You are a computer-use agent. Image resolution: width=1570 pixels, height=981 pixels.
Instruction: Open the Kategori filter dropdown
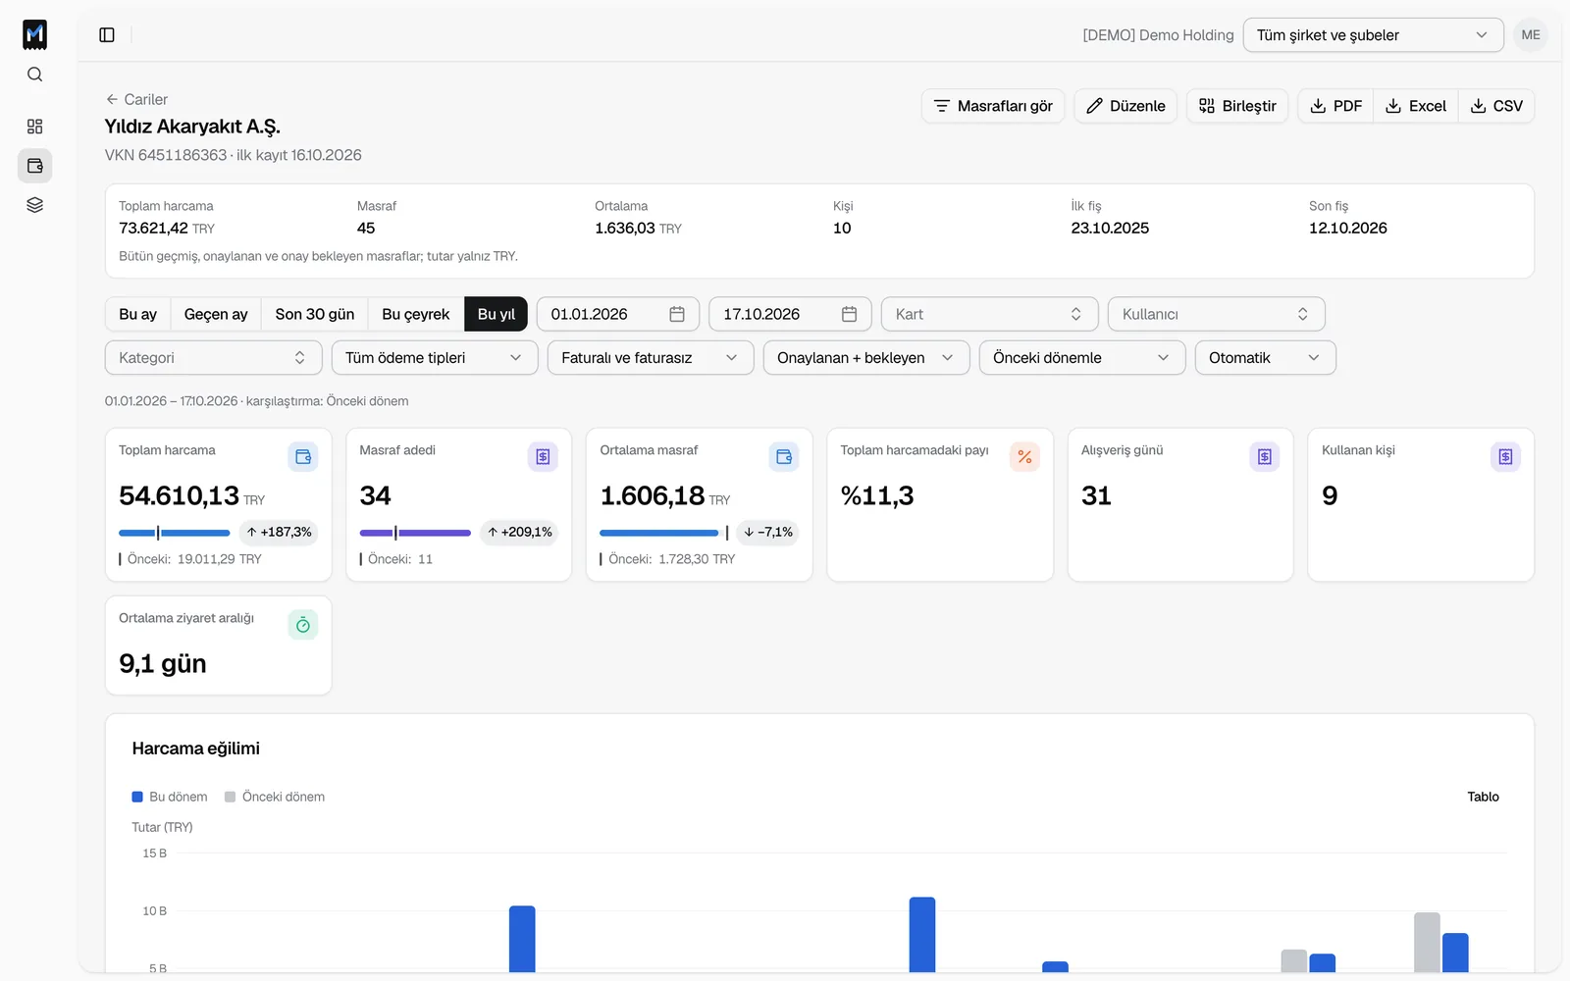(213, 358)
